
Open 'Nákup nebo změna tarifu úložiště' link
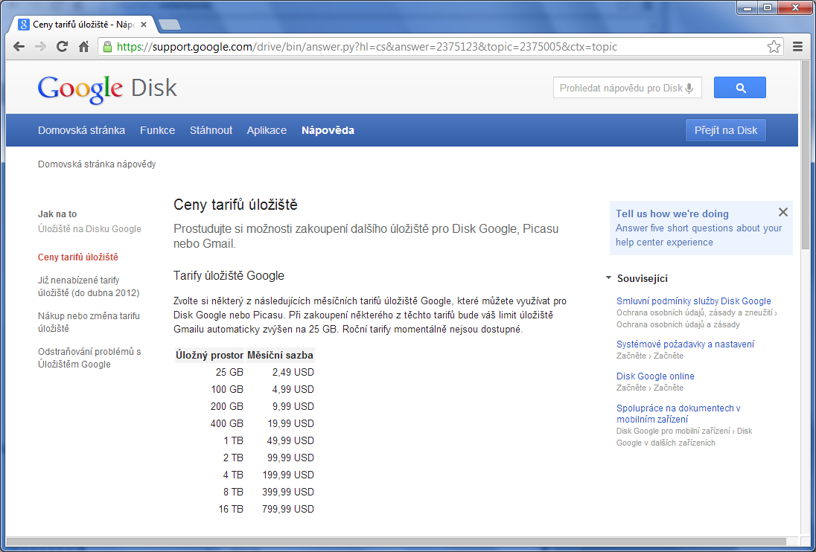(x=89, y=322)
